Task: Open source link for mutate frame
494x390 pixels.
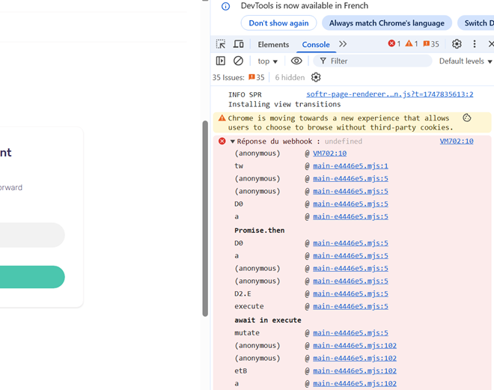Action: tap(350, 332)
